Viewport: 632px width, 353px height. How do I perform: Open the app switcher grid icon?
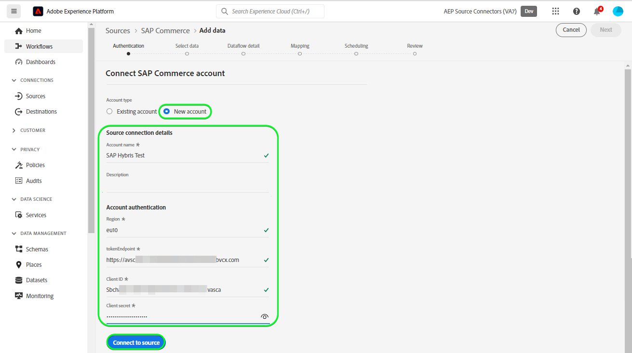[555, 11]
